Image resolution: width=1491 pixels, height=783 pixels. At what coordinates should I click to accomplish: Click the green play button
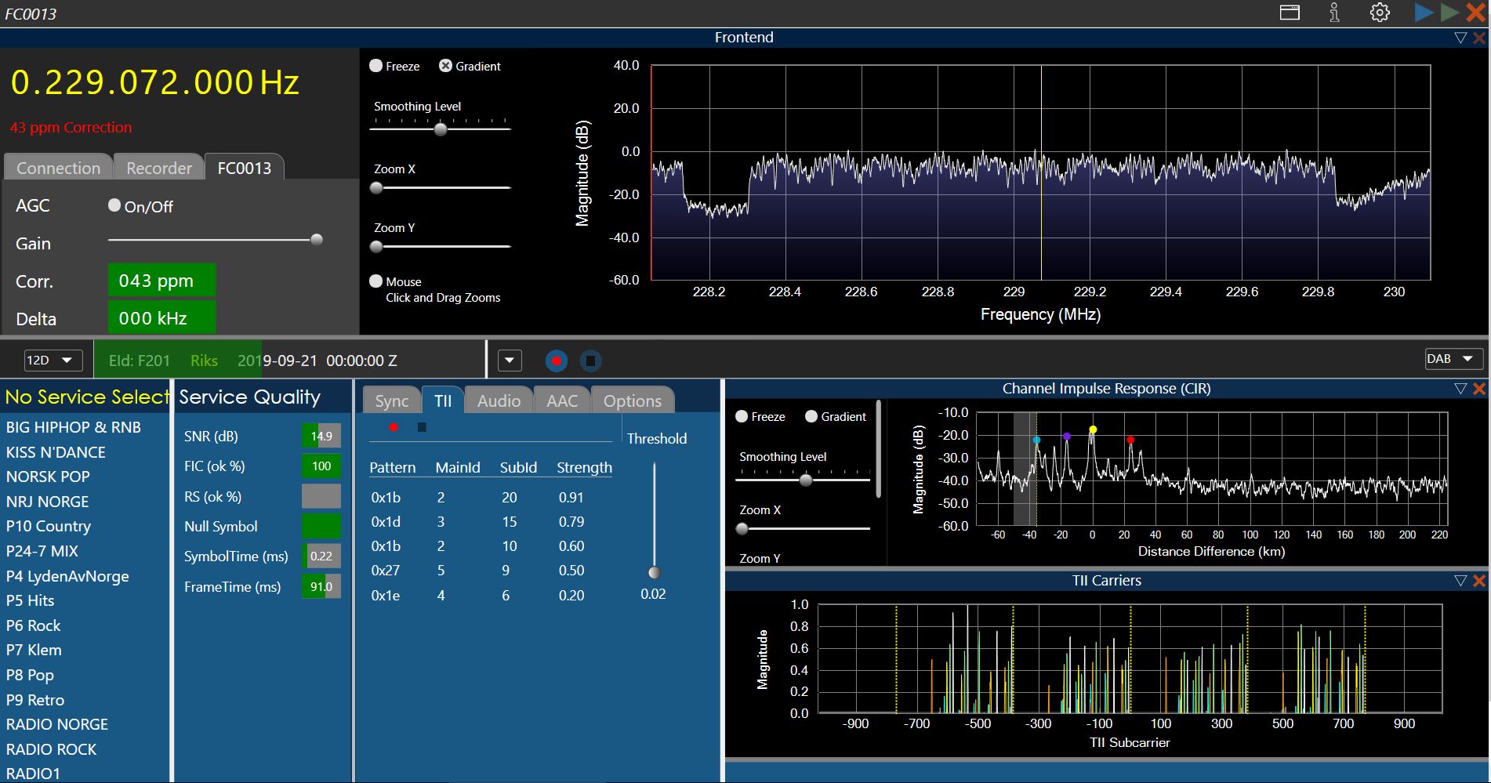(1449, 13)
